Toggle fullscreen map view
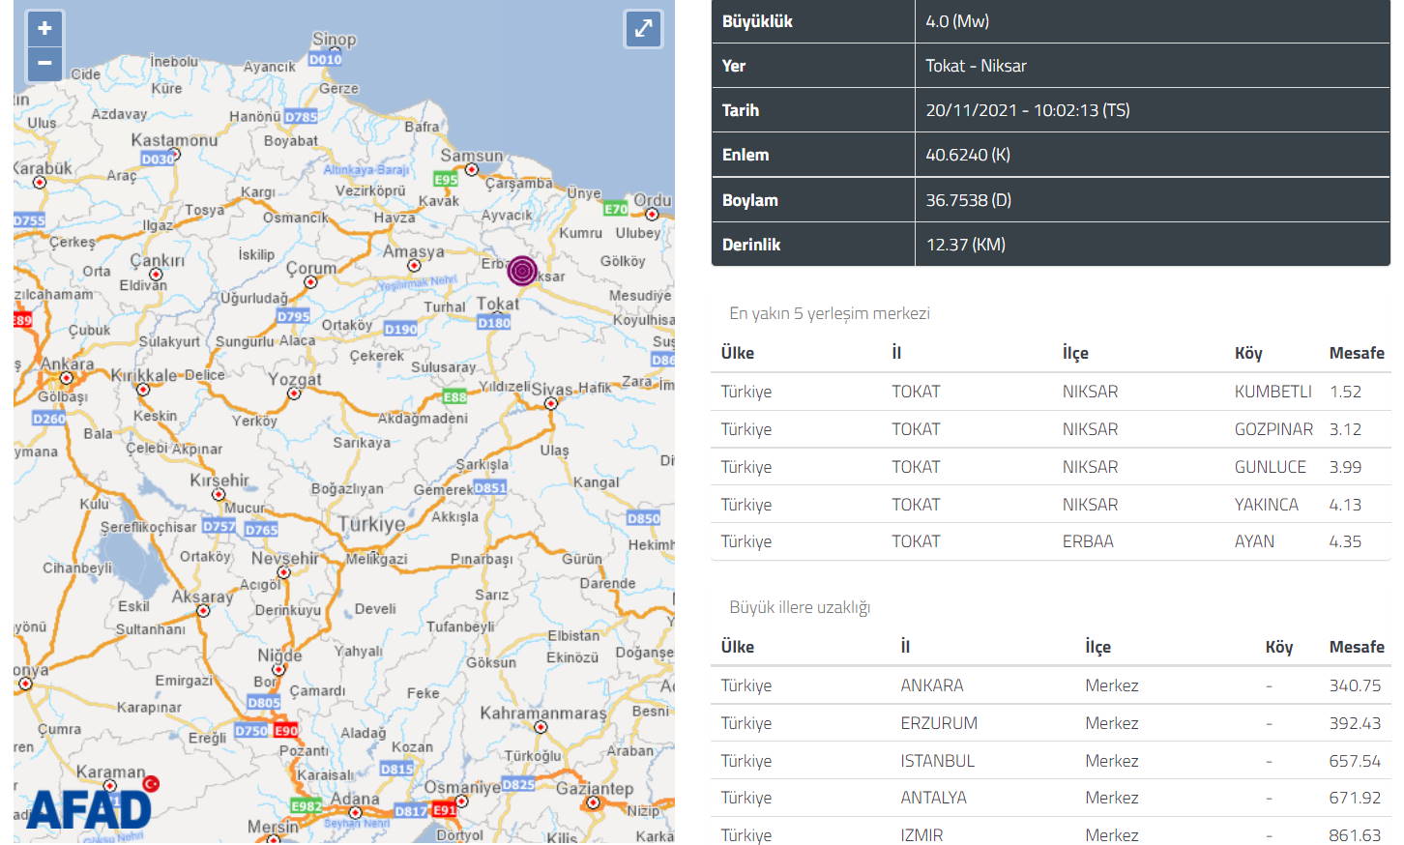The width and height of the screenshot is (1404, 845). (643, 29)
